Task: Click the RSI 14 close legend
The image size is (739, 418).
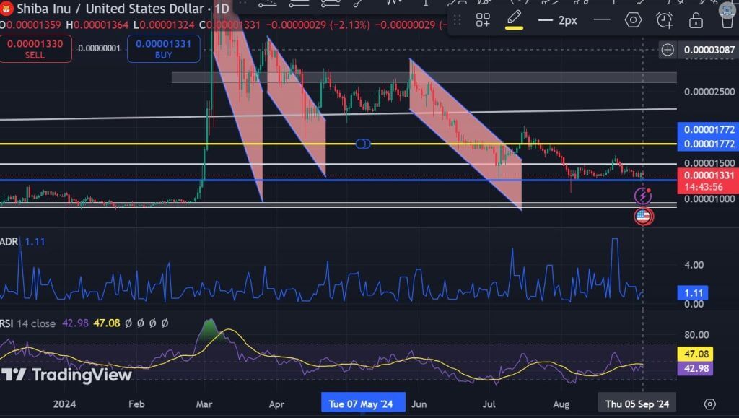Action: click(28, 323)
